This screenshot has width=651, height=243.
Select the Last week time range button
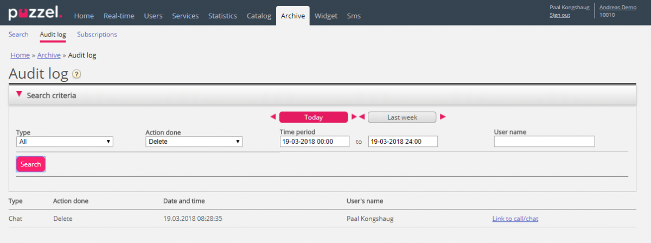coord(401,117)
